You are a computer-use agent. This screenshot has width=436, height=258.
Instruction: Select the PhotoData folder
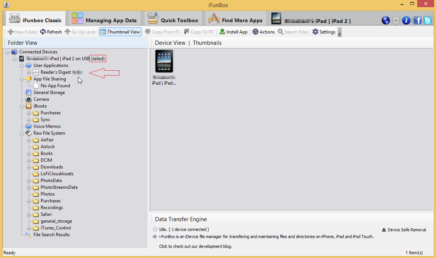pos(51,181)
